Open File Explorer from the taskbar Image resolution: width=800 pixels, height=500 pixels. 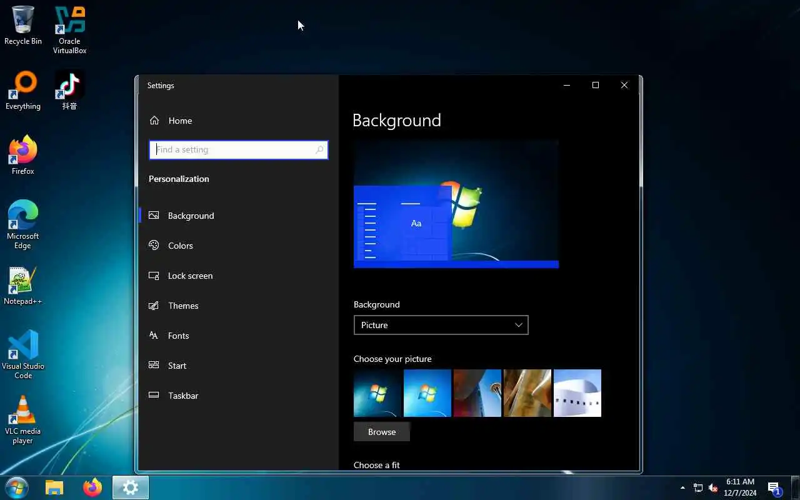[54, 487]
